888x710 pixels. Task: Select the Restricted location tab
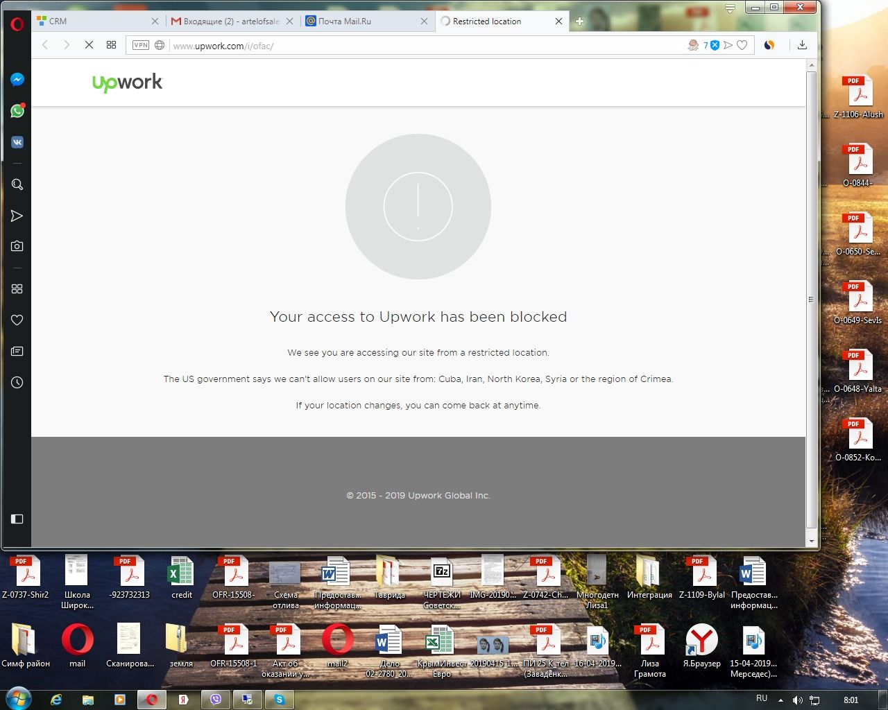502,21
